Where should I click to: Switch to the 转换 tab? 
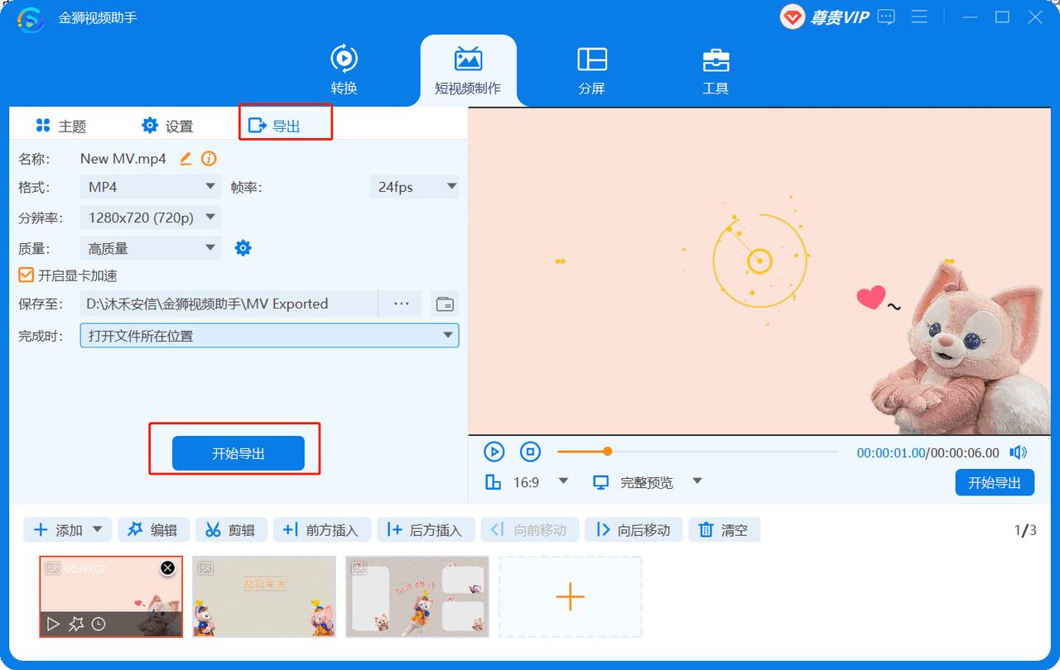point(344,70)
